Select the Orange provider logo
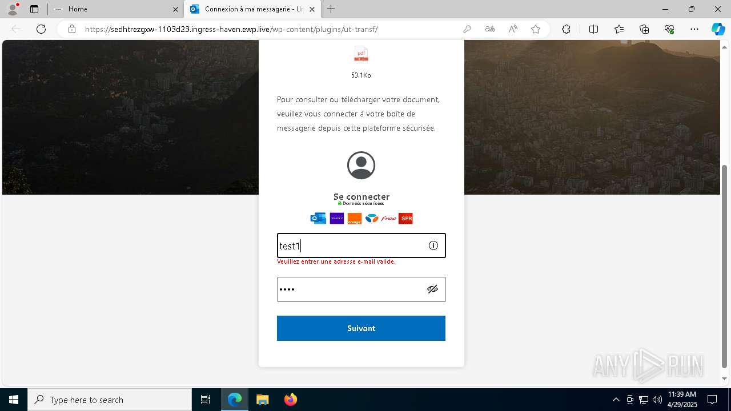Viewport: 731px width, 411px height. click(354, 218)
